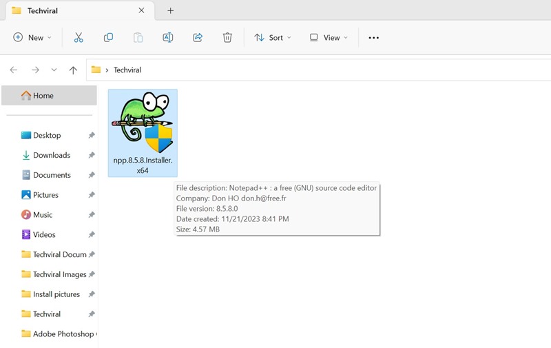Screen dimensions: 551x348
Task: Select the Techviral tab title
Action: click(x=43, y=11)
